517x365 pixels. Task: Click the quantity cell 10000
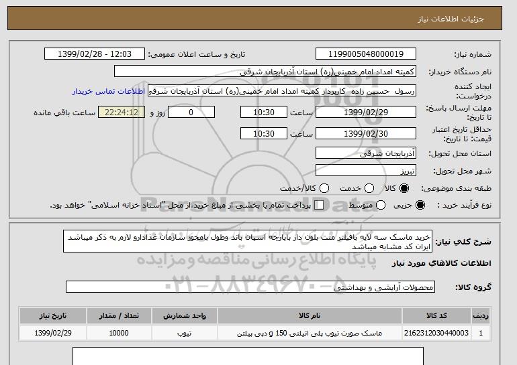click(119, 333)
